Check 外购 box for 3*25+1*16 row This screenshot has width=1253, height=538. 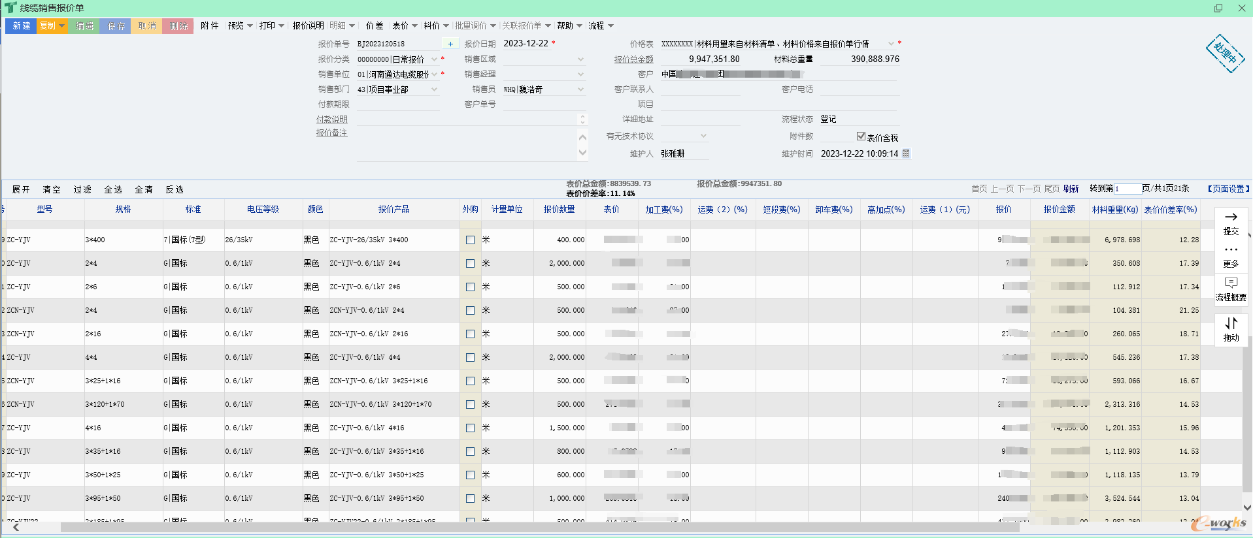[x=470, y=381]
